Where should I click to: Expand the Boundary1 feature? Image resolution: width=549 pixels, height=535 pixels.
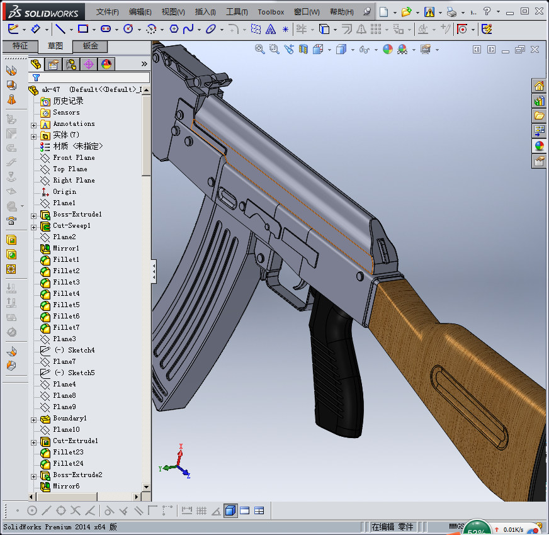[x=33, y=420]
